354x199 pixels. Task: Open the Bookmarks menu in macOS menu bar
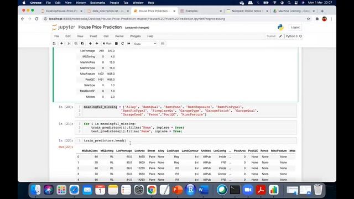click(x=97, y=3)
